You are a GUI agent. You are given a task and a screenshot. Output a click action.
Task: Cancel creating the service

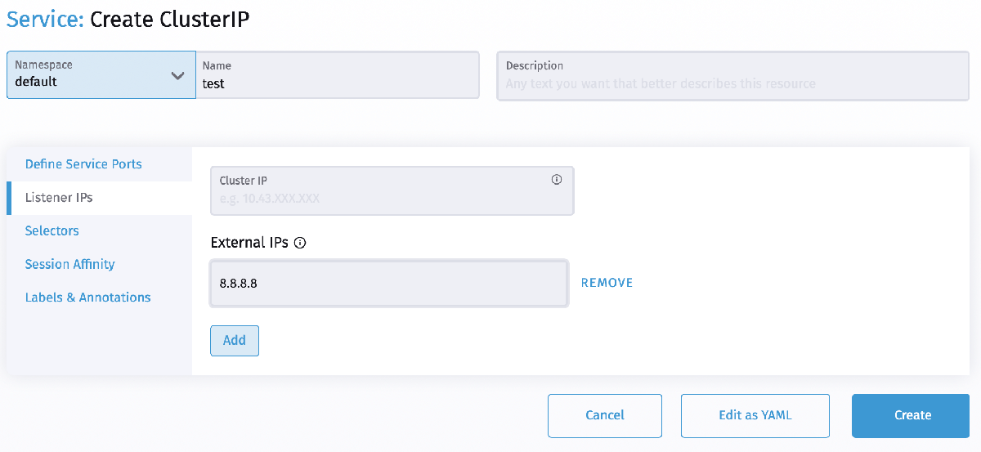(605, 415)
